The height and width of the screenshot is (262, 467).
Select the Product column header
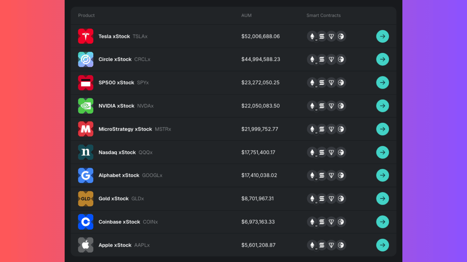click(x=86, y=15)
